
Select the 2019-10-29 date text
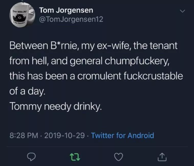(64, 135)
